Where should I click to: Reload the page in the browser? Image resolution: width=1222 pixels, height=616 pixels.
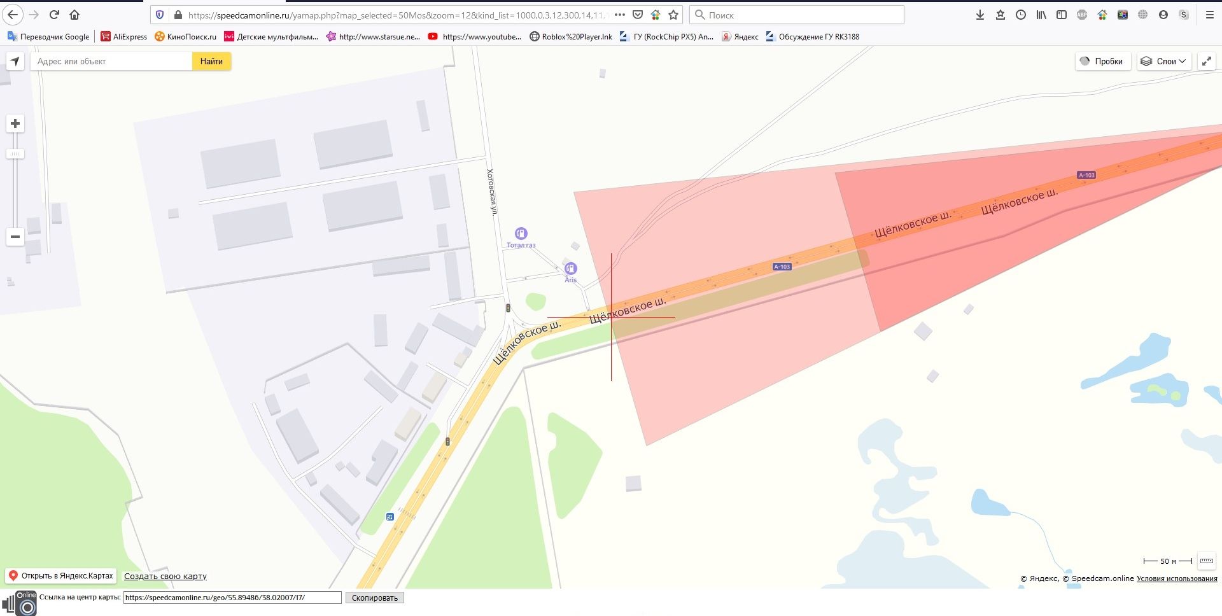(x=54, y=15)
